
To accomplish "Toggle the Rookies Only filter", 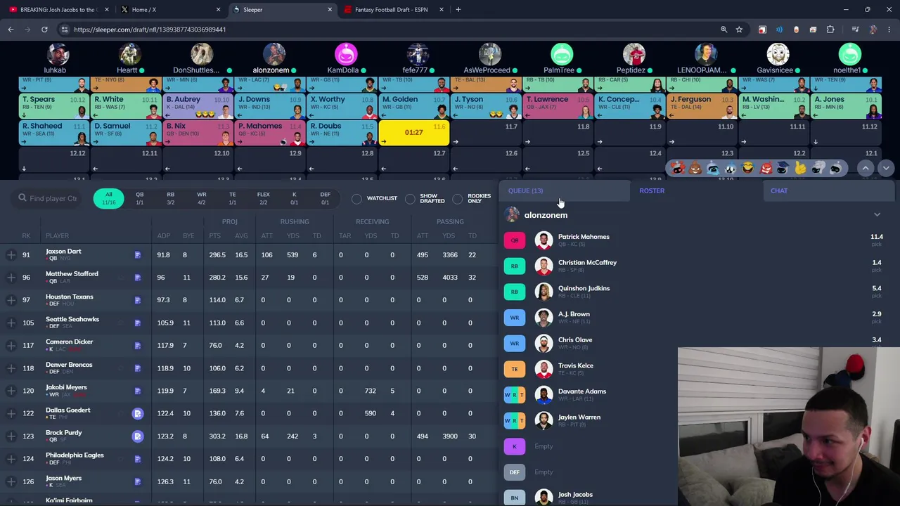I will point(472,199).
